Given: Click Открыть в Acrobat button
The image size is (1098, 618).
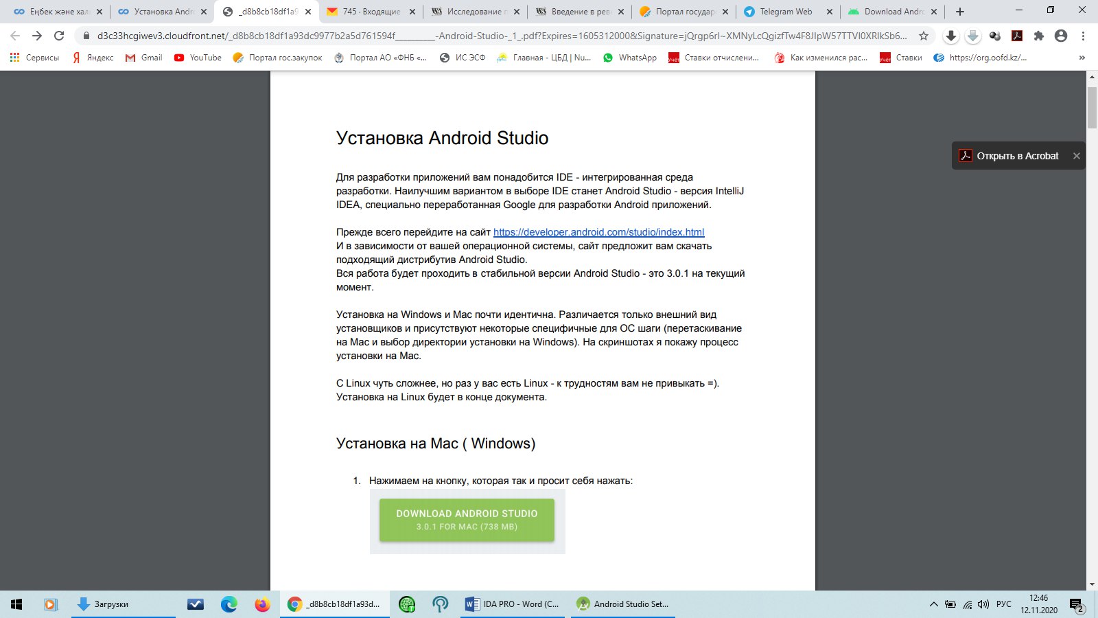Looking at the screenshot, I should [x=1009, y=156].
